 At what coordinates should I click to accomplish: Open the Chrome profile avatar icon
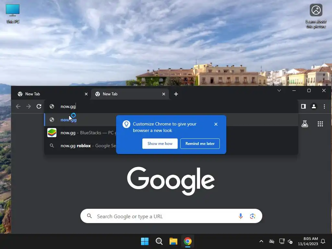(x=314, y=106)
